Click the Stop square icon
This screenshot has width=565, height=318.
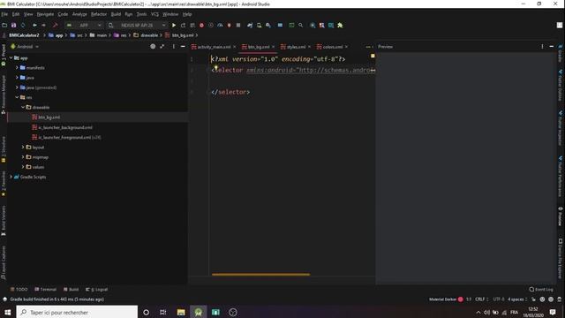point(238,26)
